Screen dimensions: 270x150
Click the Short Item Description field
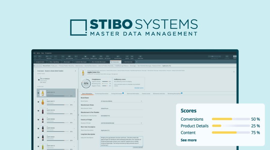point(121,130)
